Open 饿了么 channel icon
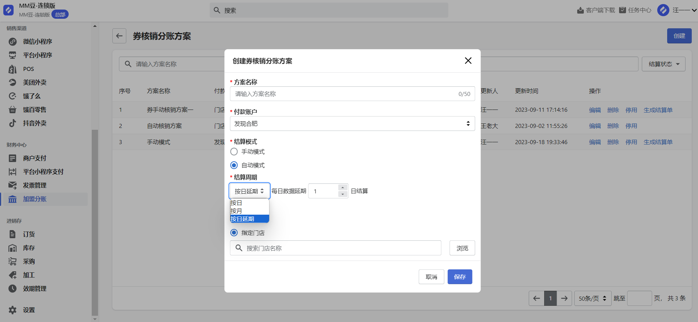The height and width of the screenshot is (322, 698). (12, 96)
